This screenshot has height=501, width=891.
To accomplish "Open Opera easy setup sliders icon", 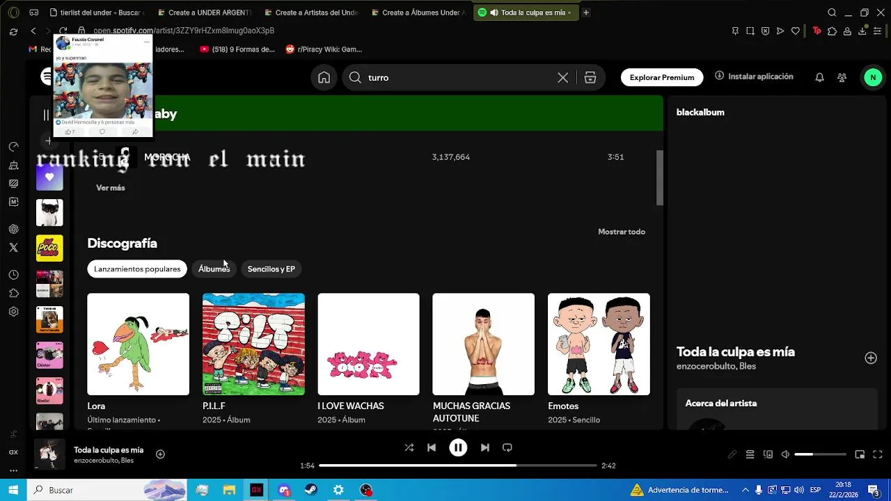I will (x=878, y=31).
